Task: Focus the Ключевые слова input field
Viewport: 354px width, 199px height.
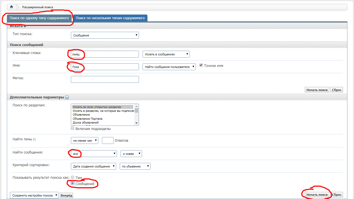Action: (105, 54)
